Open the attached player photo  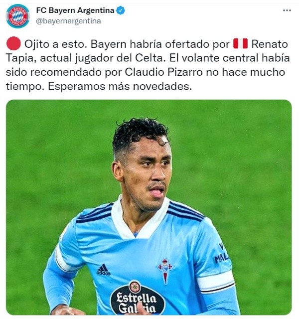coord(149,207)
